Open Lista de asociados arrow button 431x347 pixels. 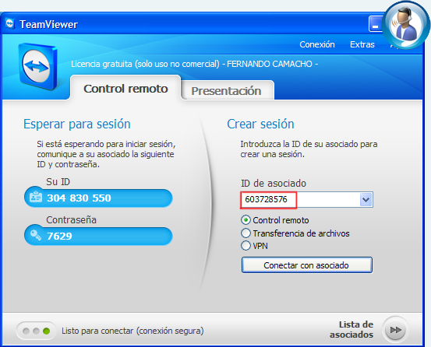tap(396, 329)
